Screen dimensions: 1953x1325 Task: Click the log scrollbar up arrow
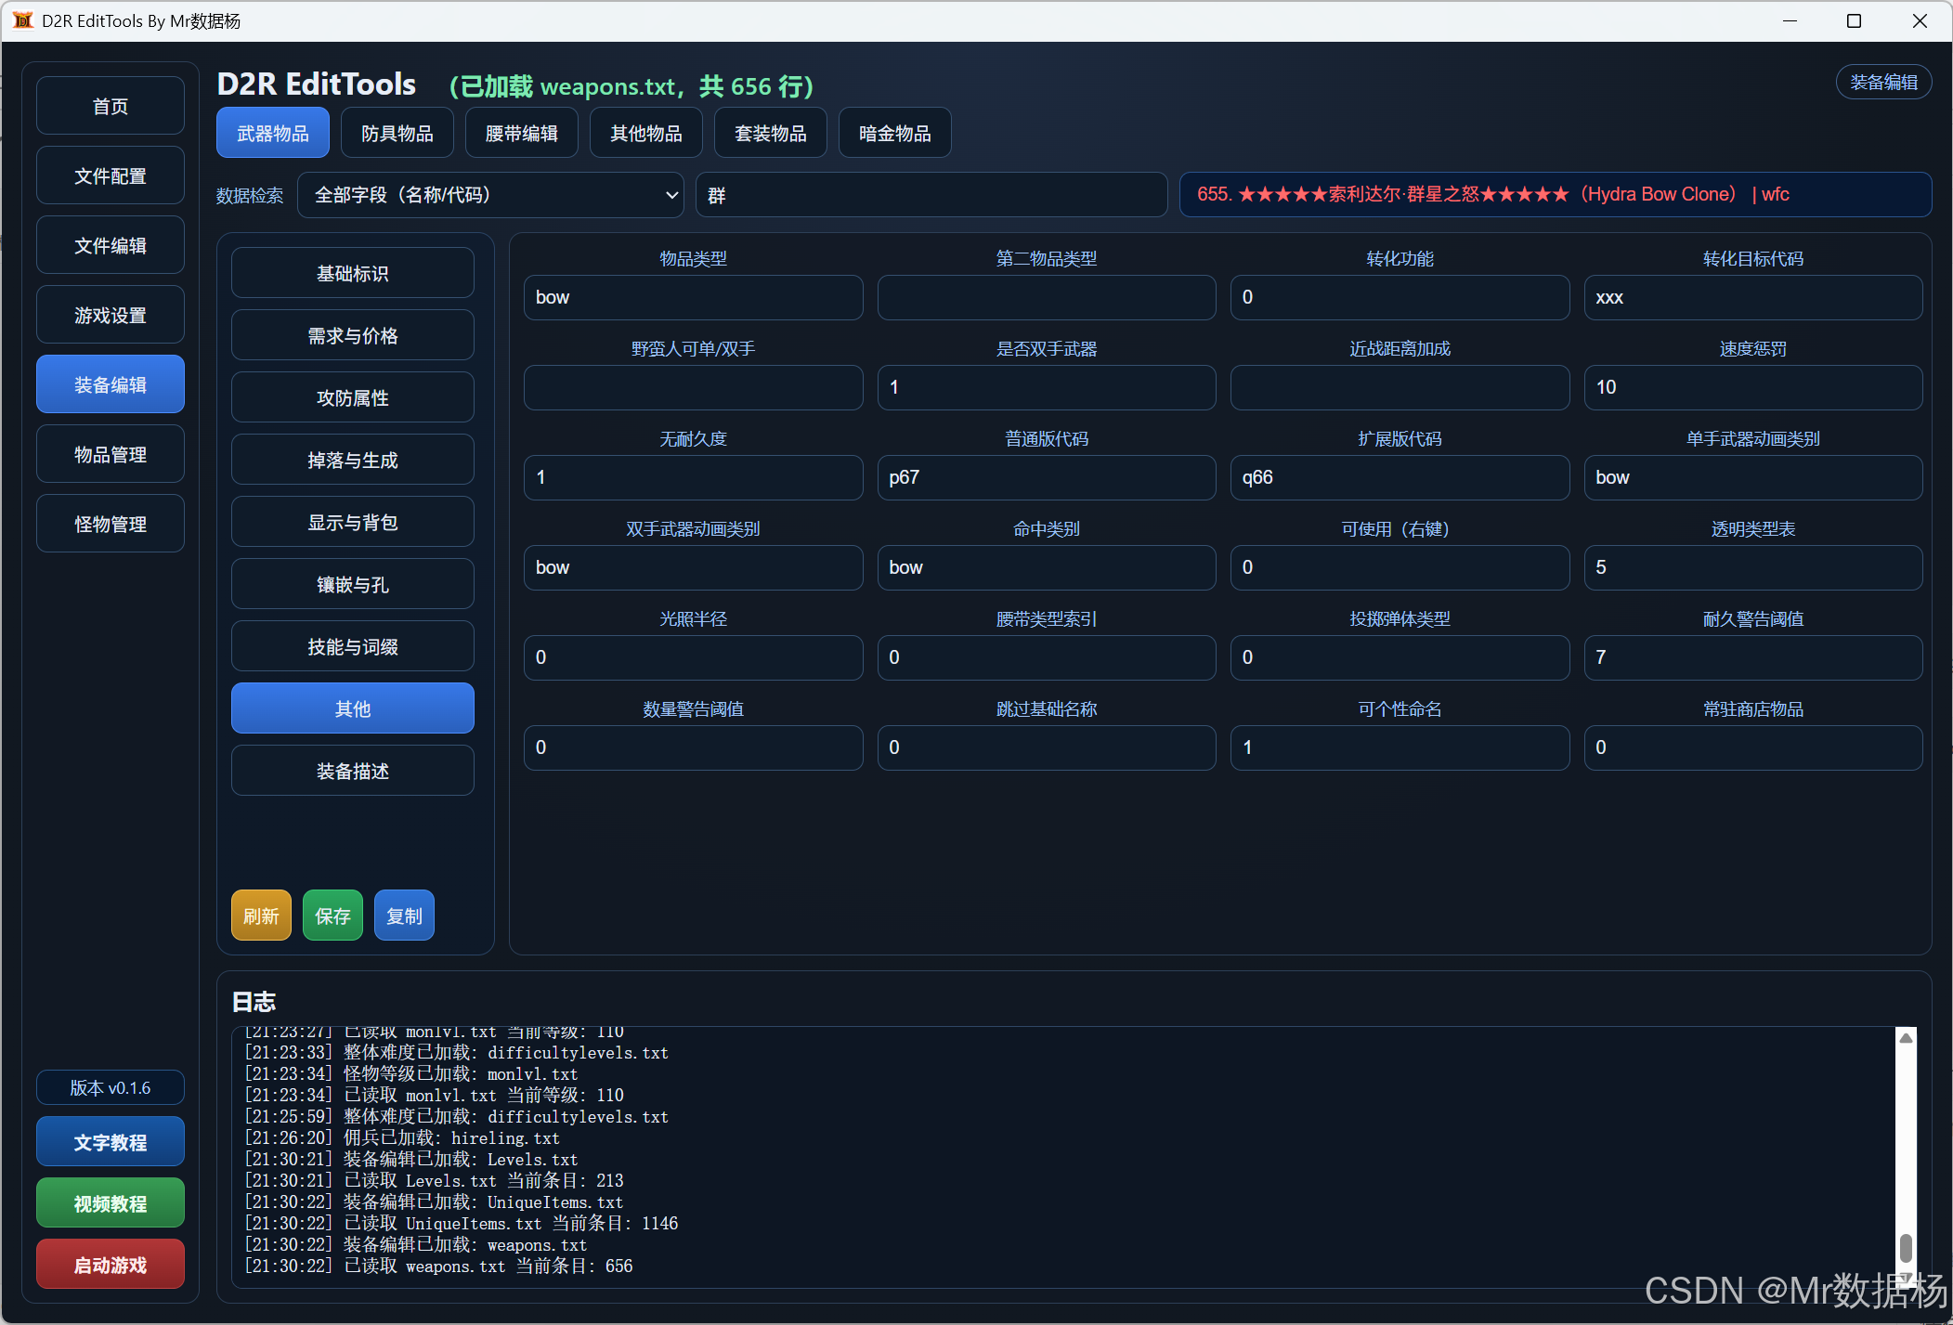[1906, 1038]
